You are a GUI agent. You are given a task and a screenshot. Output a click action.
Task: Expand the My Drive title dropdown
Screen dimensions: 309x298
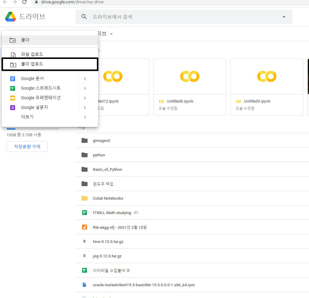point(111,34)
